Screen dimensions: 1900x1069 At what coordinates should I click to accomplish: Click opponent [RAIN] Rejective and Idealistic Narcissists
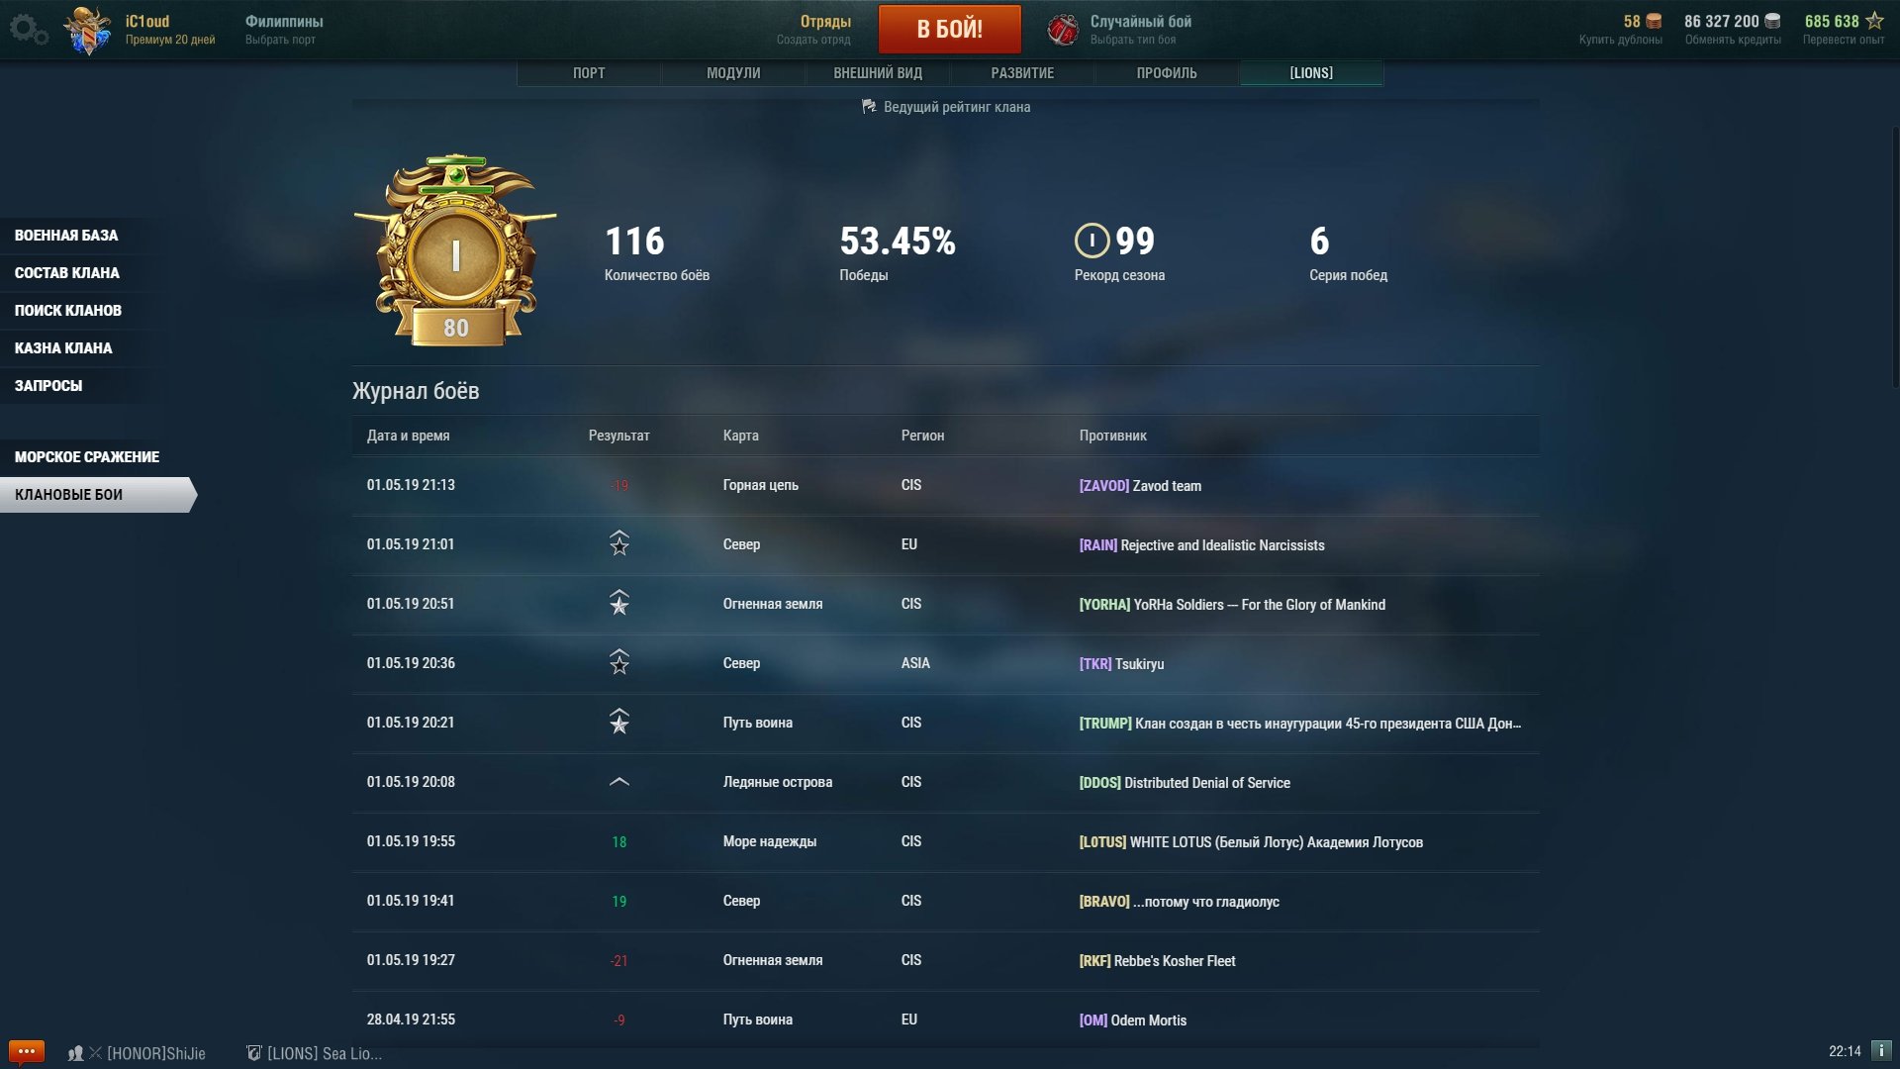click(1201, 545)
